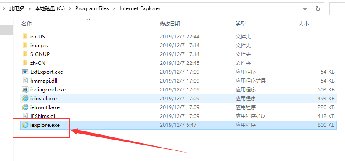
Task: Select the zh-CN folder icon
Action: click(x=25, y=63)
